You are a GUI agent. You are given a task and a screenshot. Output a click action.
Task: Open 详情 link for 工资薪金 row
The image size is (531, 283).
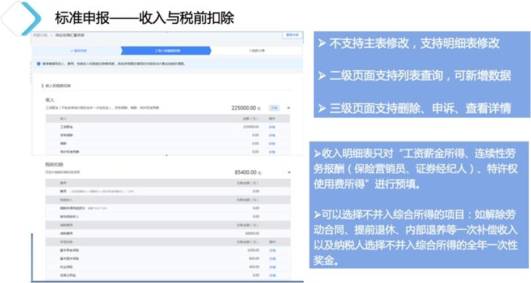[x=271, y=127]
